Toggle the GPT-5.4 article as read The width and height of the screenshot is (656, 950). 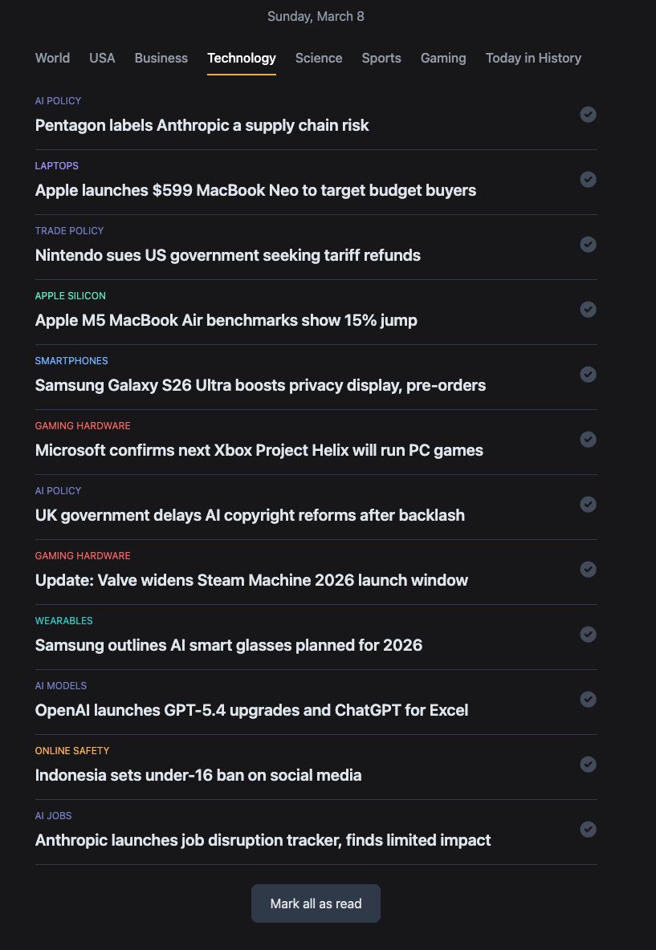click(x=589, y=700)
